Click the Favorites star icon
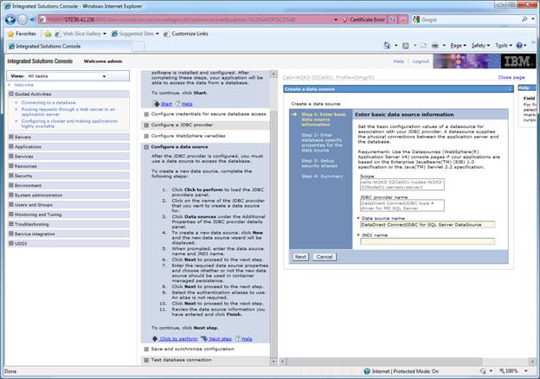Viewport: 540px width, 379px height. tap(10, 33)
